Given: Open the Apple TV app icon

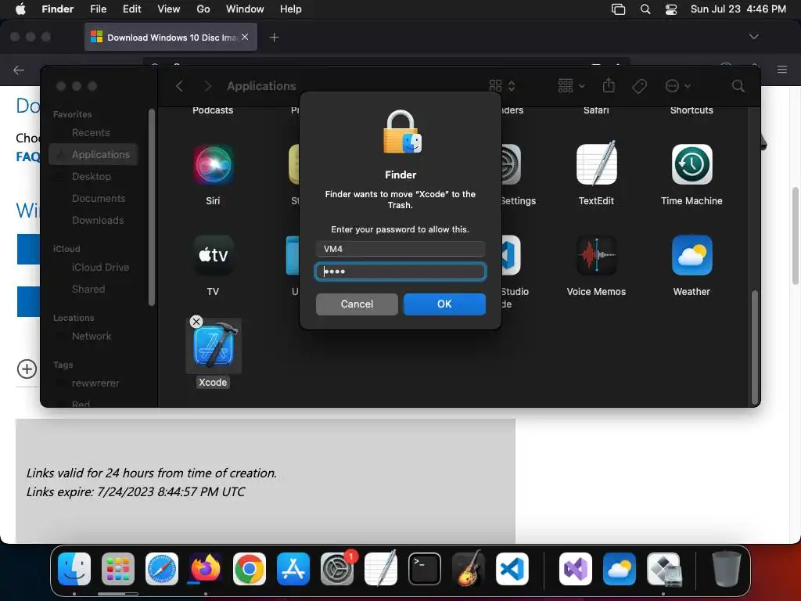Looking at the screenshot, I should click(x=213, y=255).
